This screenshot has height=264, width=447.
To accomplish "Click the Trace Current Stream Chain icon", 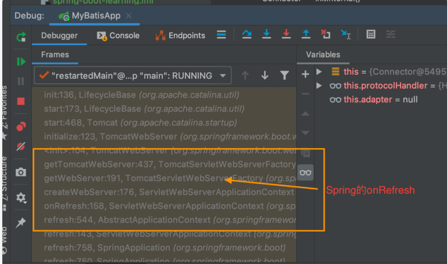I will point(390,34).
